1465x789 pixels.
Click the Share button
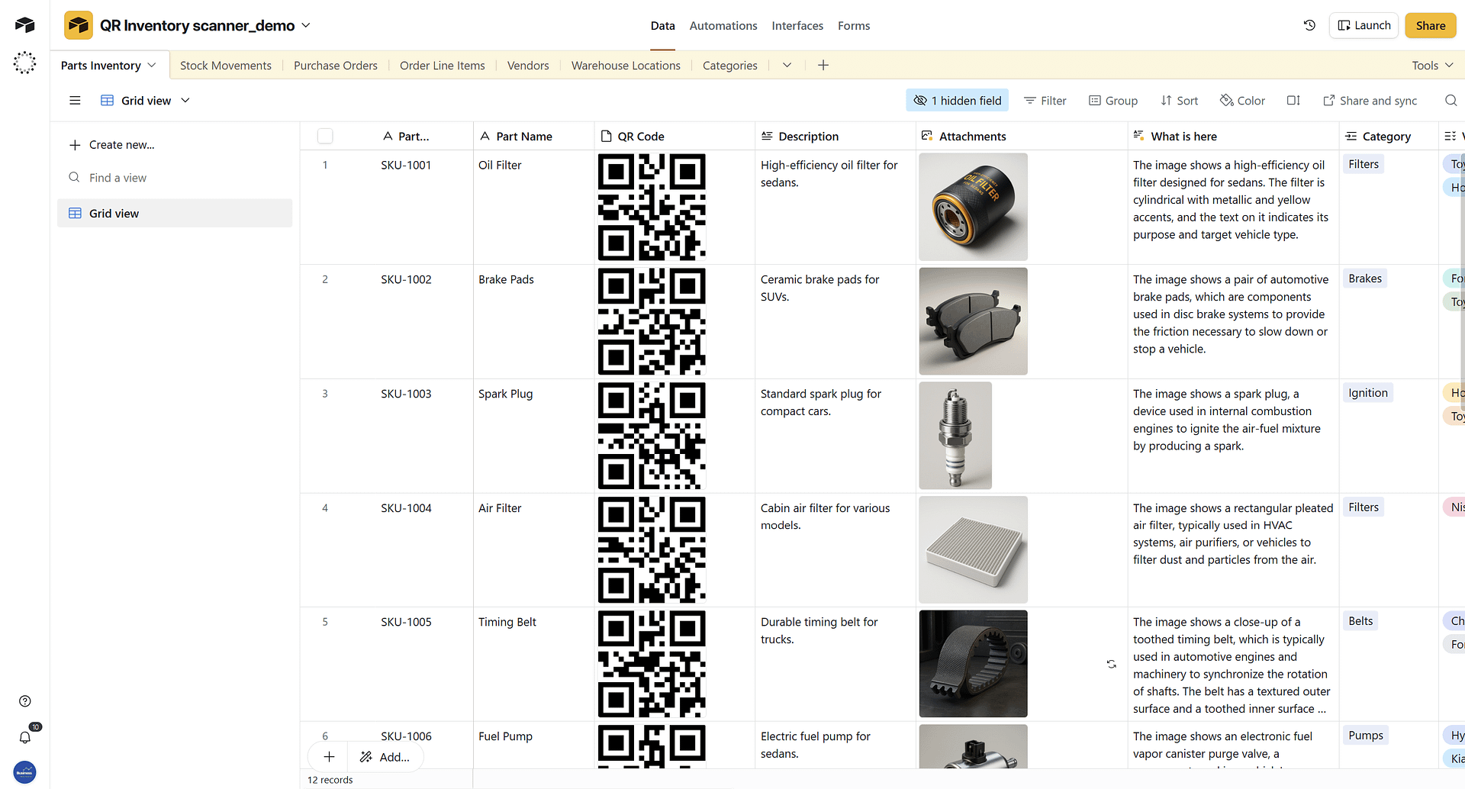point(1430,25)
